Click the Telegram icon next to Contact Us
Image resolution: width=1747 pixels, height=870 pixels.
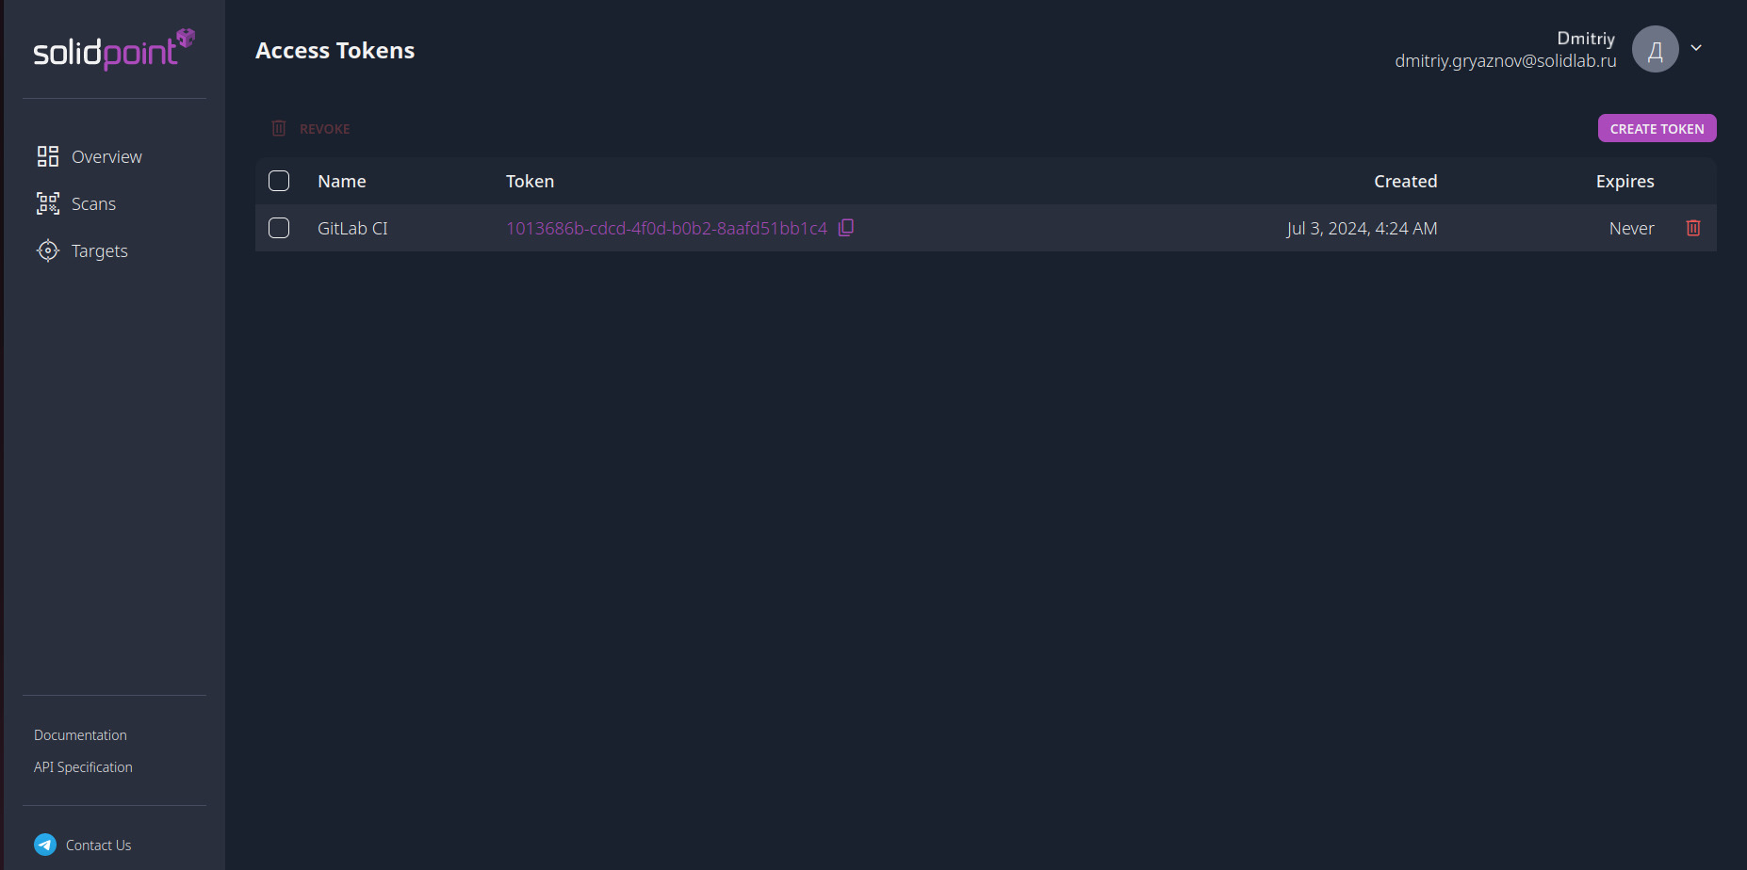click(44, 844)
